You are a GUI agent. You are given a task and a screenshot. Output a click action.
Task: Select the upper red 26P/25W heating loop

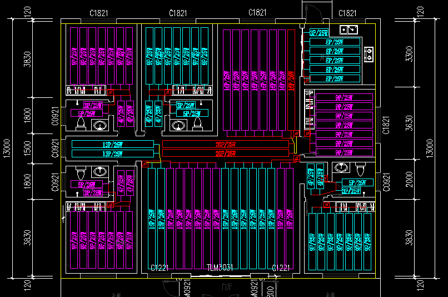[x=225, y=144]
